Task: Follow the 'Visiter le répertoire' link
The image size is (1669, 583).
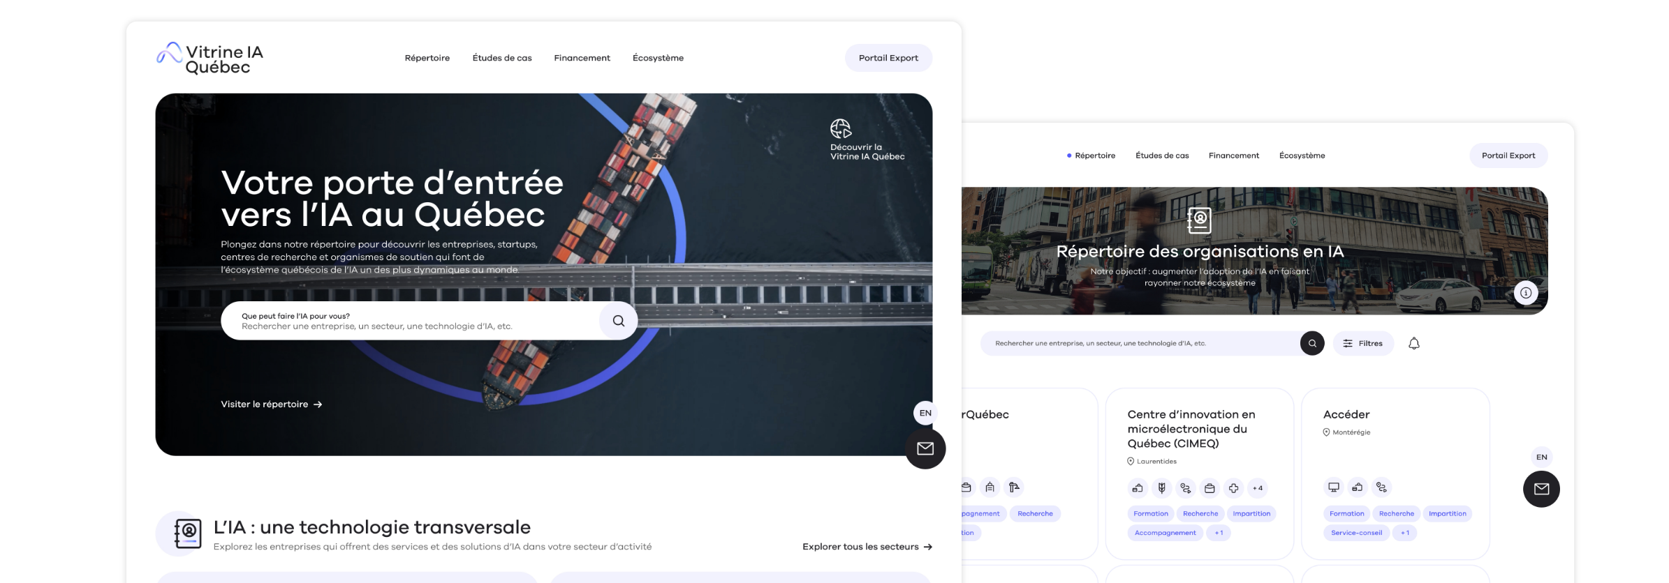Action: (x=272, y=404)
